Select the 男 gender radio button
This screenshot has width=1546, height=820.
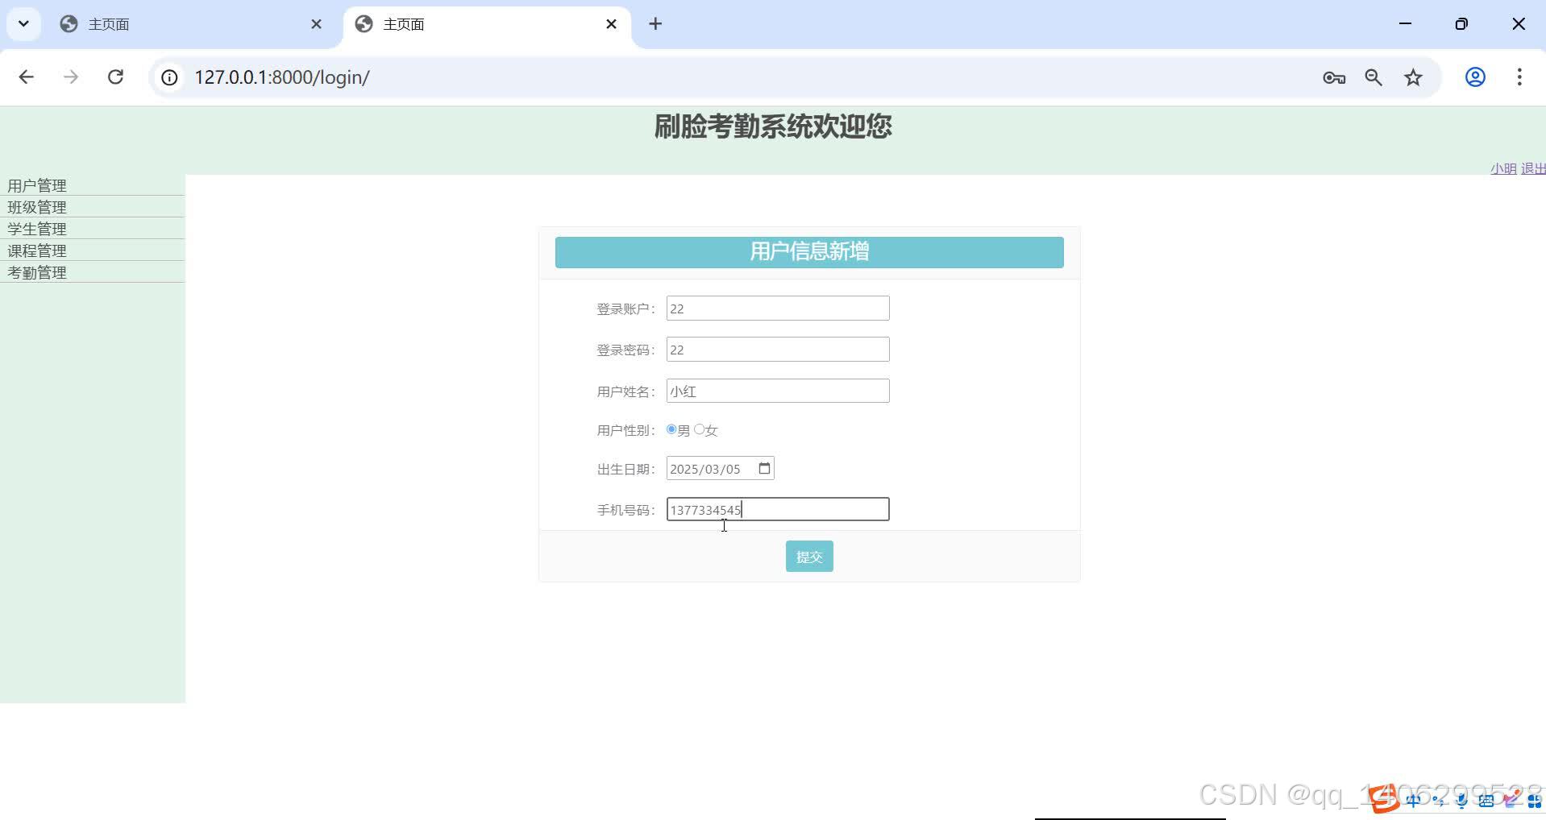pos(671,429)
